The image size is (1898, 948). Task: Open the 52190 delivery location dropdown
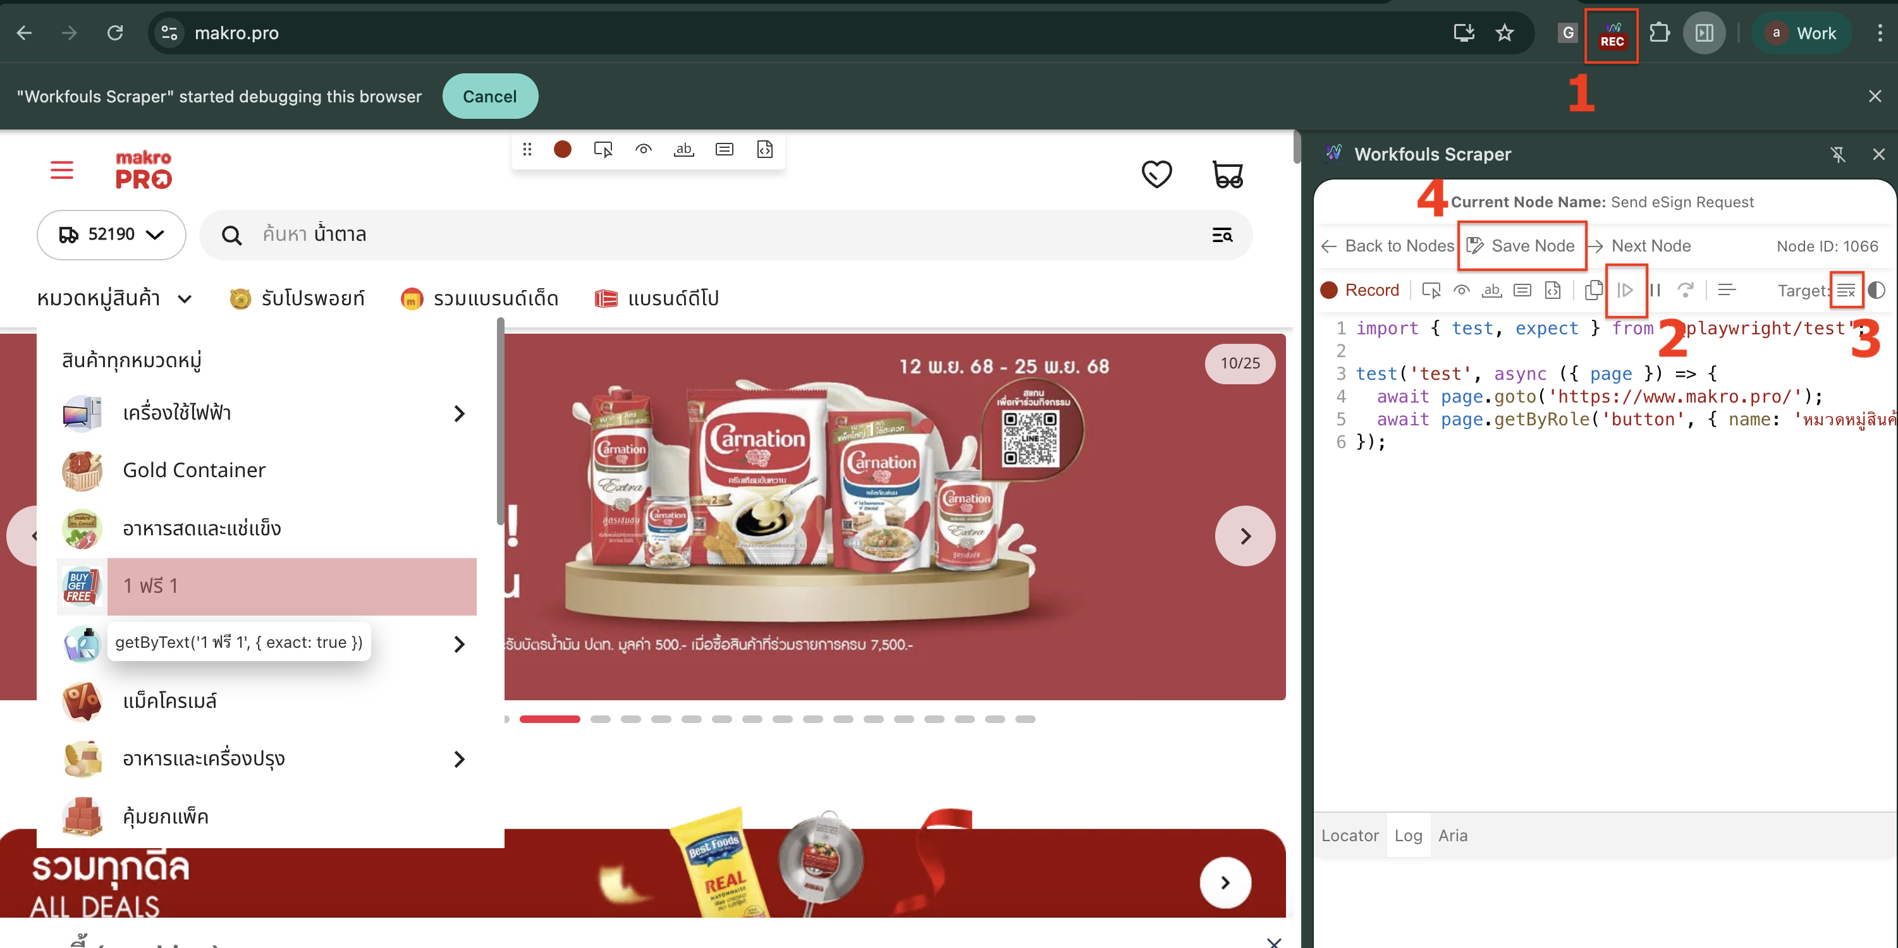[x=111, y=235]
